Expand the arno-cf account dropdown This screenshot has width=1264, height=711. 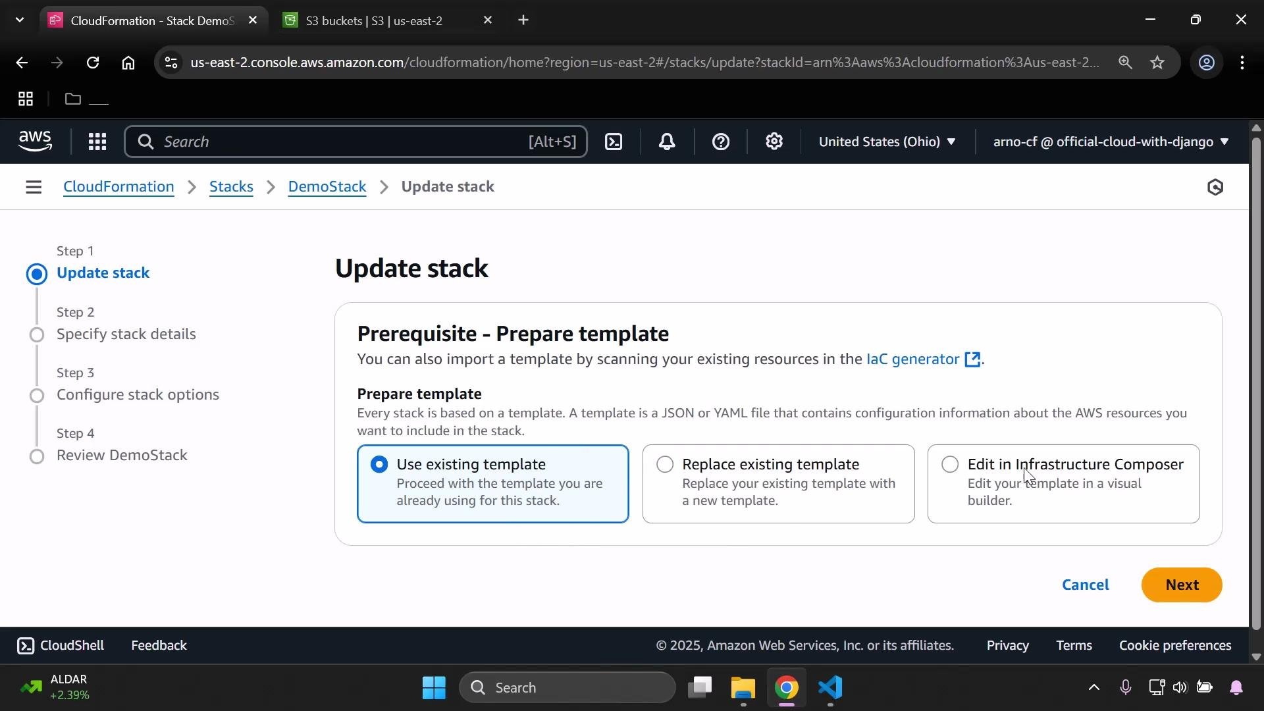pyautogui.click(x=1111, y=142)
